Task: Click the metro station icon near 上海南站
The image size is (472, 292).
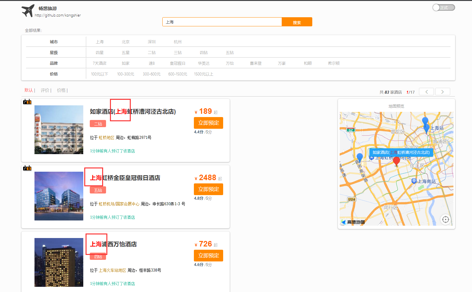Action: (413, 181)
